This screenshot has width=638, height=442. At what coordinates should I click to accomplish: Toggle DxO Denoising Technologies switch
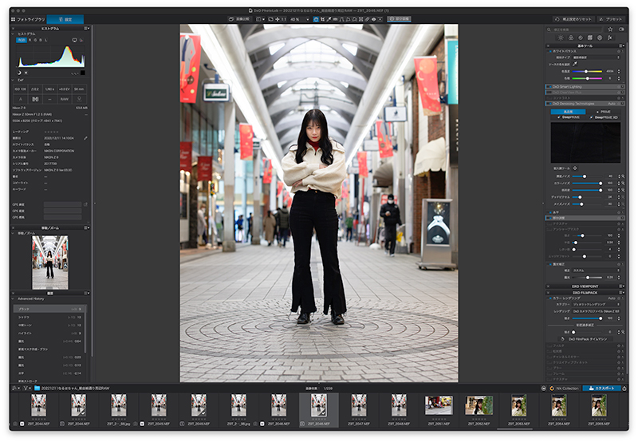pos(549,103)
